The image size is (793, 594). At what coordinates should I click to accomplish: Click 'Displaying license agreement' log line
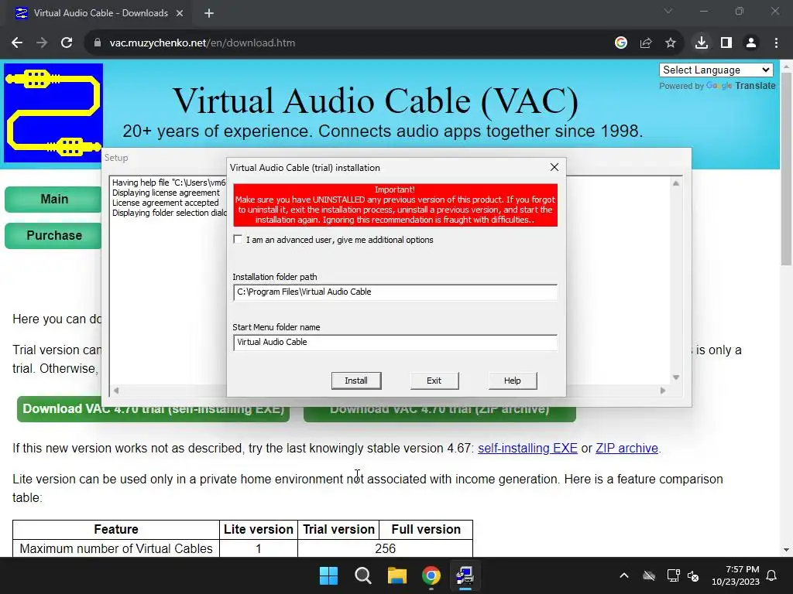point(166,193)
